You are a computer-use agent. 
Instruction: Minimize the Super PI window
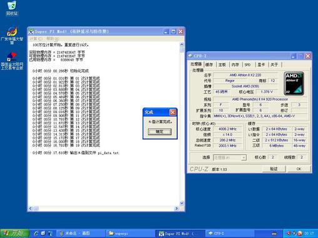coord(166,32)
